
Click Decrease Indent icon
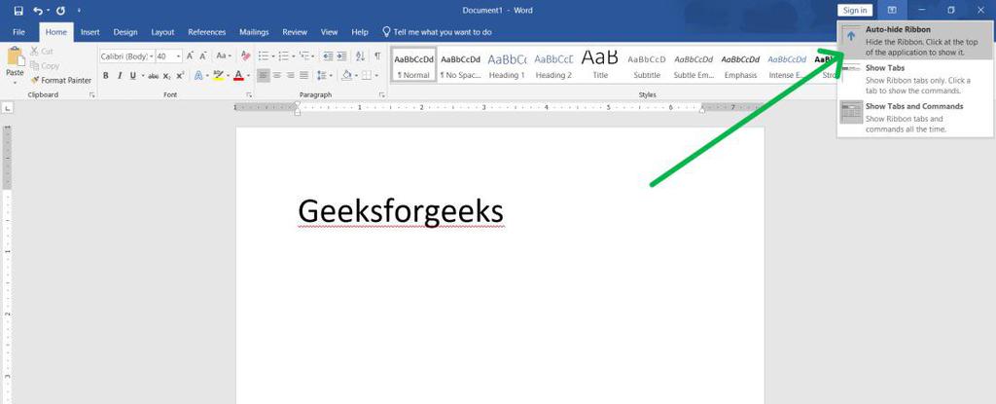pos(328,56)
